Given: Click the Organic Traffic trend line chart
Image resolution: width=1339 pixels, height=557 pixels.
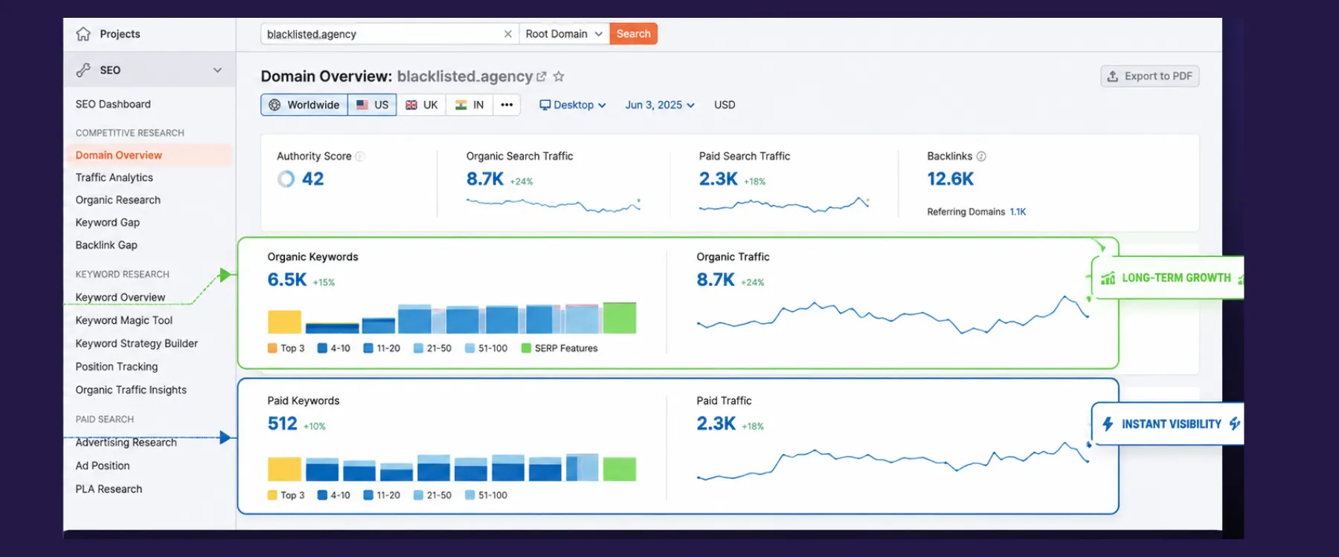Looking at the screenshot, I should coord(893,315).
